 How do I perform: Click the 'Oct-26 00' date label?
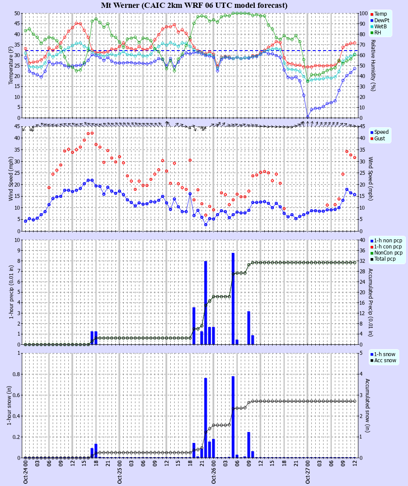pyautogui.click(x=214, y=472)
